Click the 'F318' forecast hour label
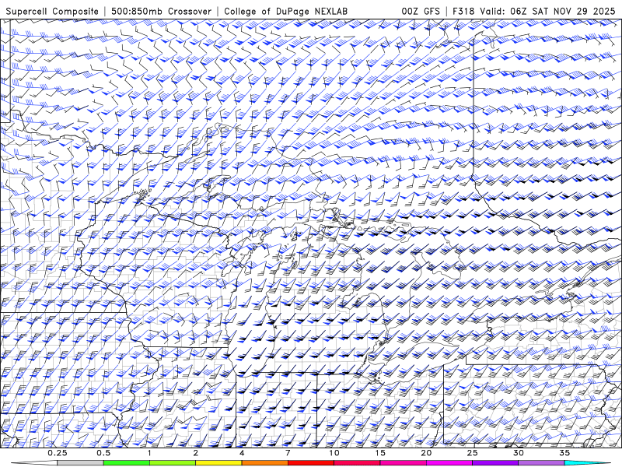 (463, 11)
